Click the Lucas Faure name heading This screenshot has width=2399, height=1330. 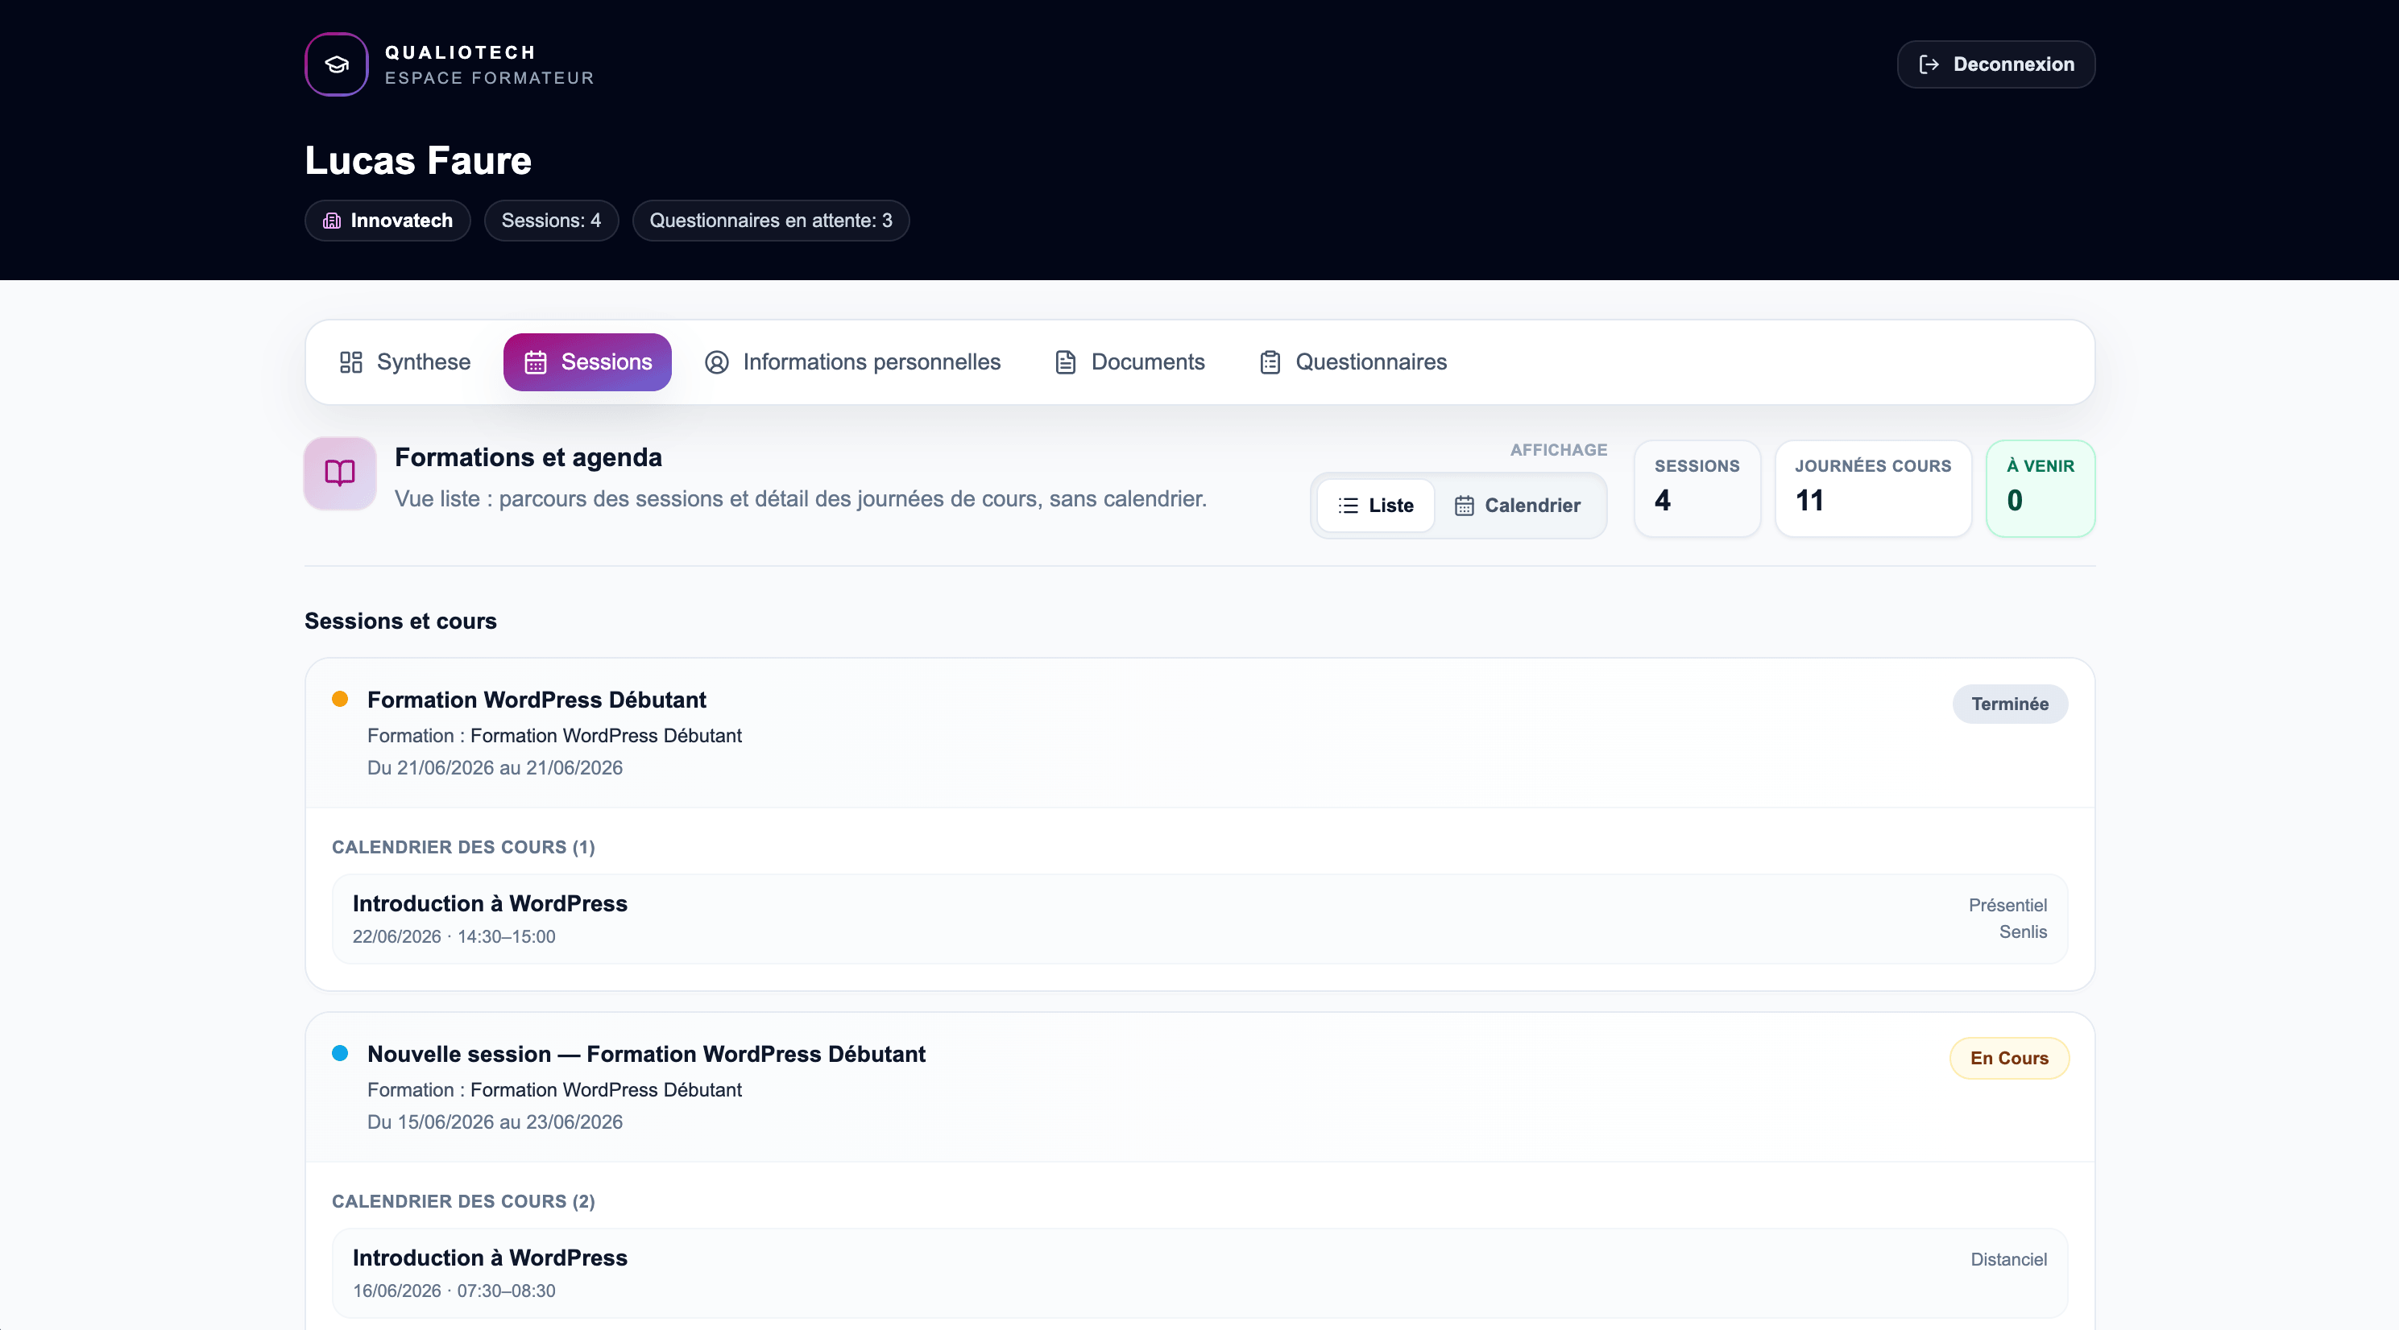point(418,160)
